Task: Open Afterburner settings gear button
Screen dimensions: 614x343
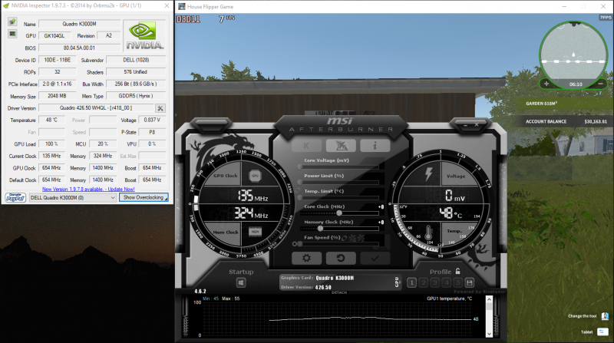Action: coord(306,258)
